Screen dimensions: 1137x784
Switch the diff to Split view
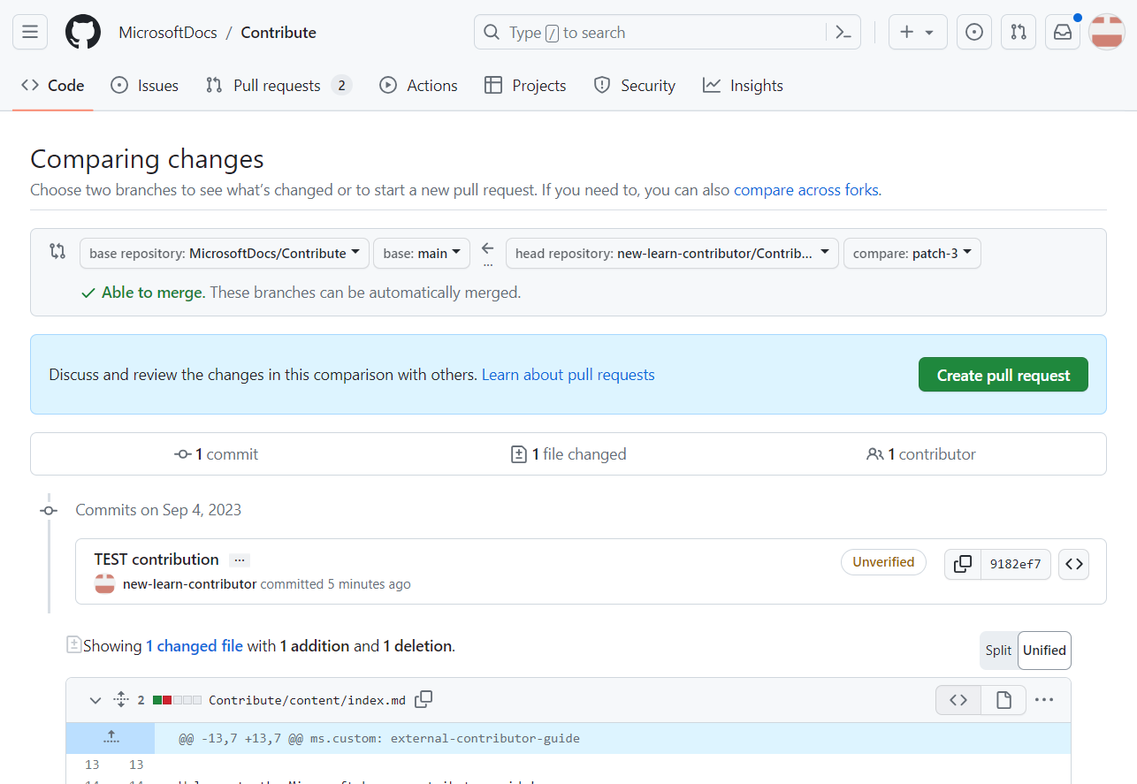[998, 650]
